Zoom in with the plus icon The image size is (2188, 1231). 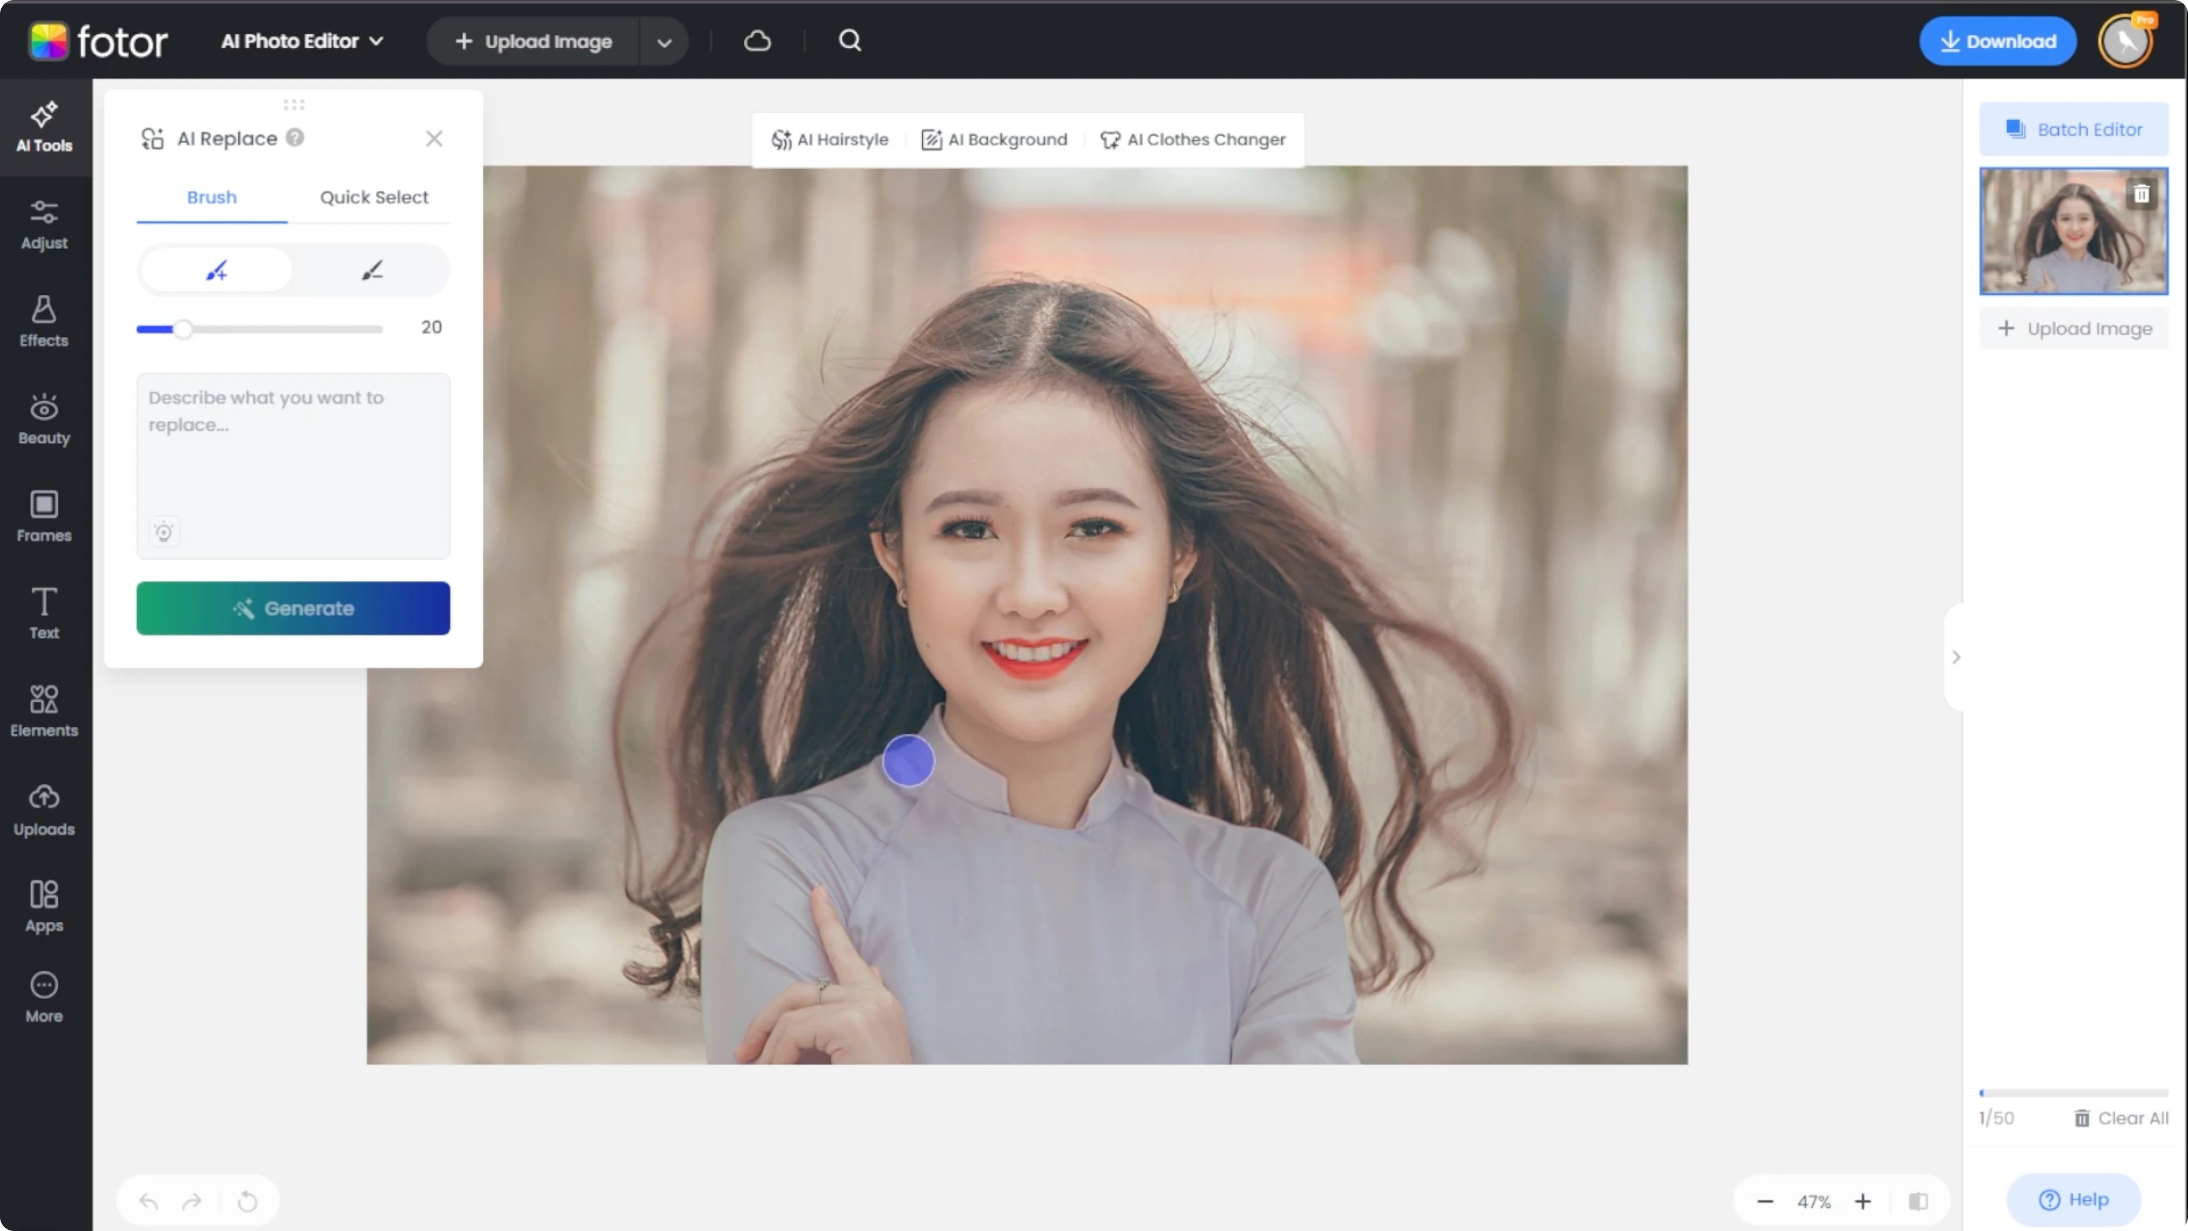point(1863,1201)
